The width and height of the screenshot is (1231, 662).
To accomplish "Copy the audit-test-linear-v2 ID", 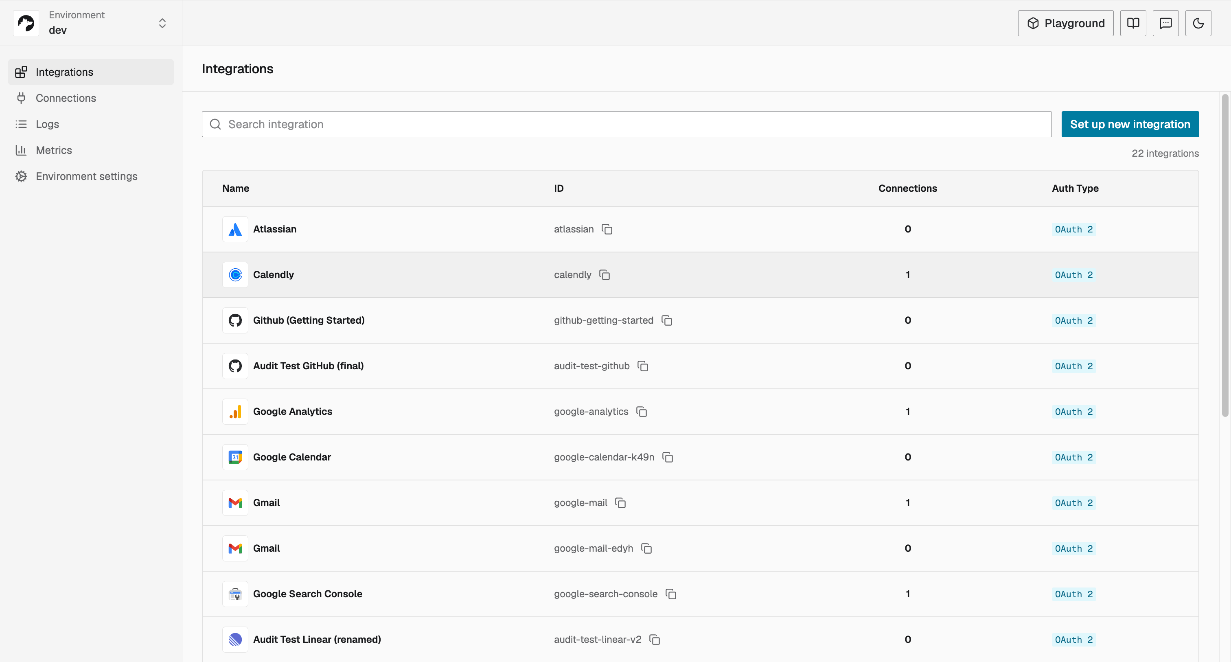I will click(x=655, y=640).
